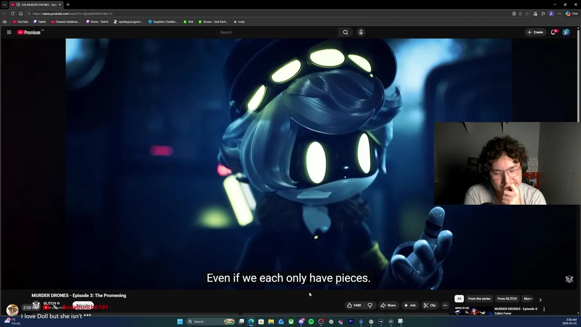Viewport: 581px width, 327px height.
Task: Open Stream - Kick Dashboard bookmark
Action: 213,22
